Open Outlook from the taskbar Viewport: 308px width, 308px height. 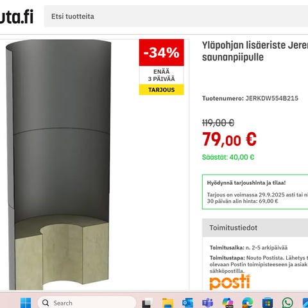pyautogui.click(x=187, y=303)
